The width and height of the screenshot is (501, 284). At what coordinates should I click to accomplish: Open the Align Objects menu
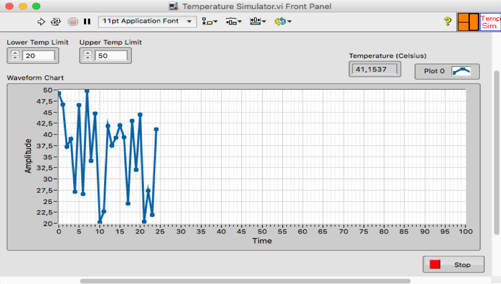[x=210, y=21]
